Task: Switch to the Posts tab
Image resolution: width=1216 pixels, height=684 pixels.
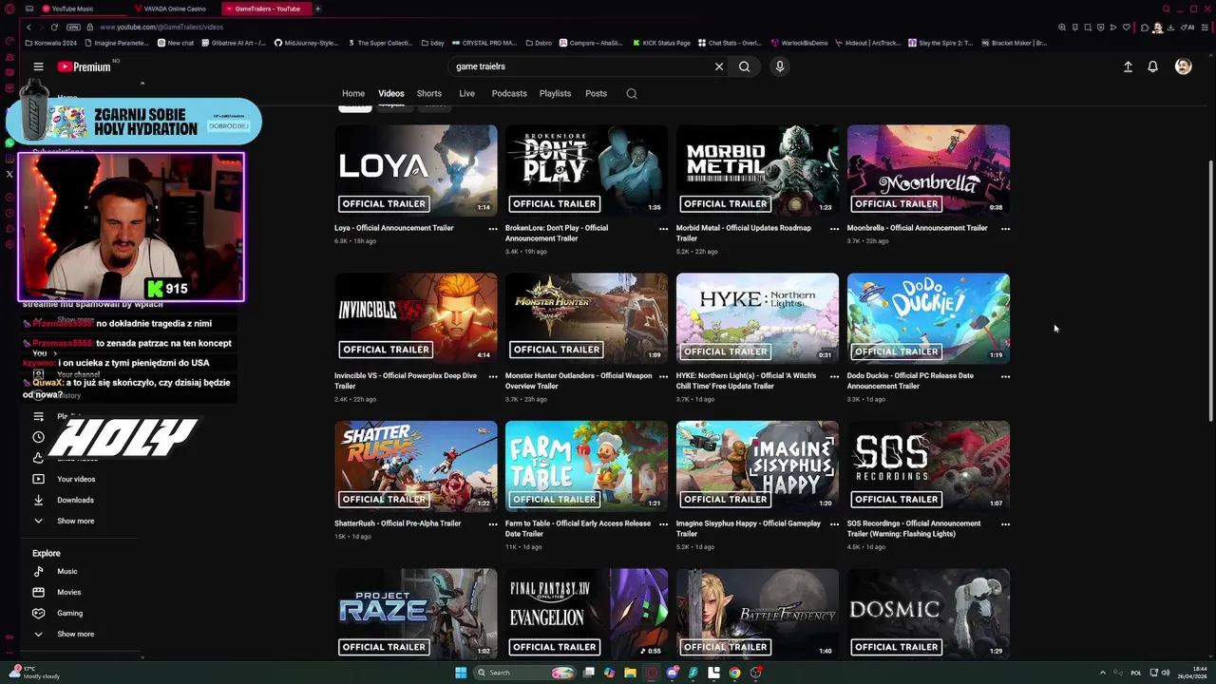Action: tap(596, 93)
